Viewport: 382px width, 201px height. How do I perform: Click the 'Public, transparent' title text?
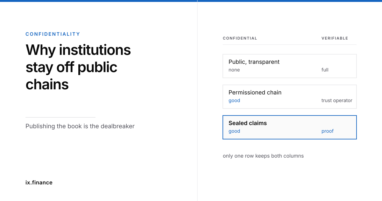254,62
